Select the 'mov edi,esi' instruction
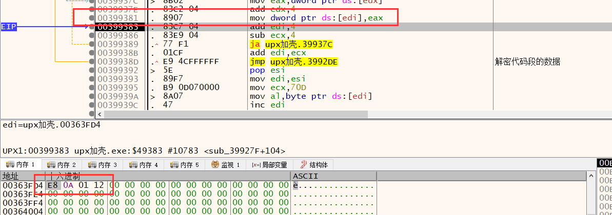Image resolution: width=612 pixels, height=215 pixels. (x=278, y=79)
